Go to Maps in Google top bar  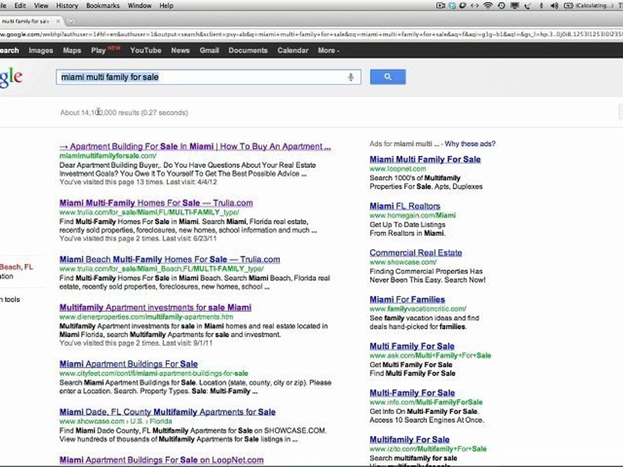click(x=72, y=51)
